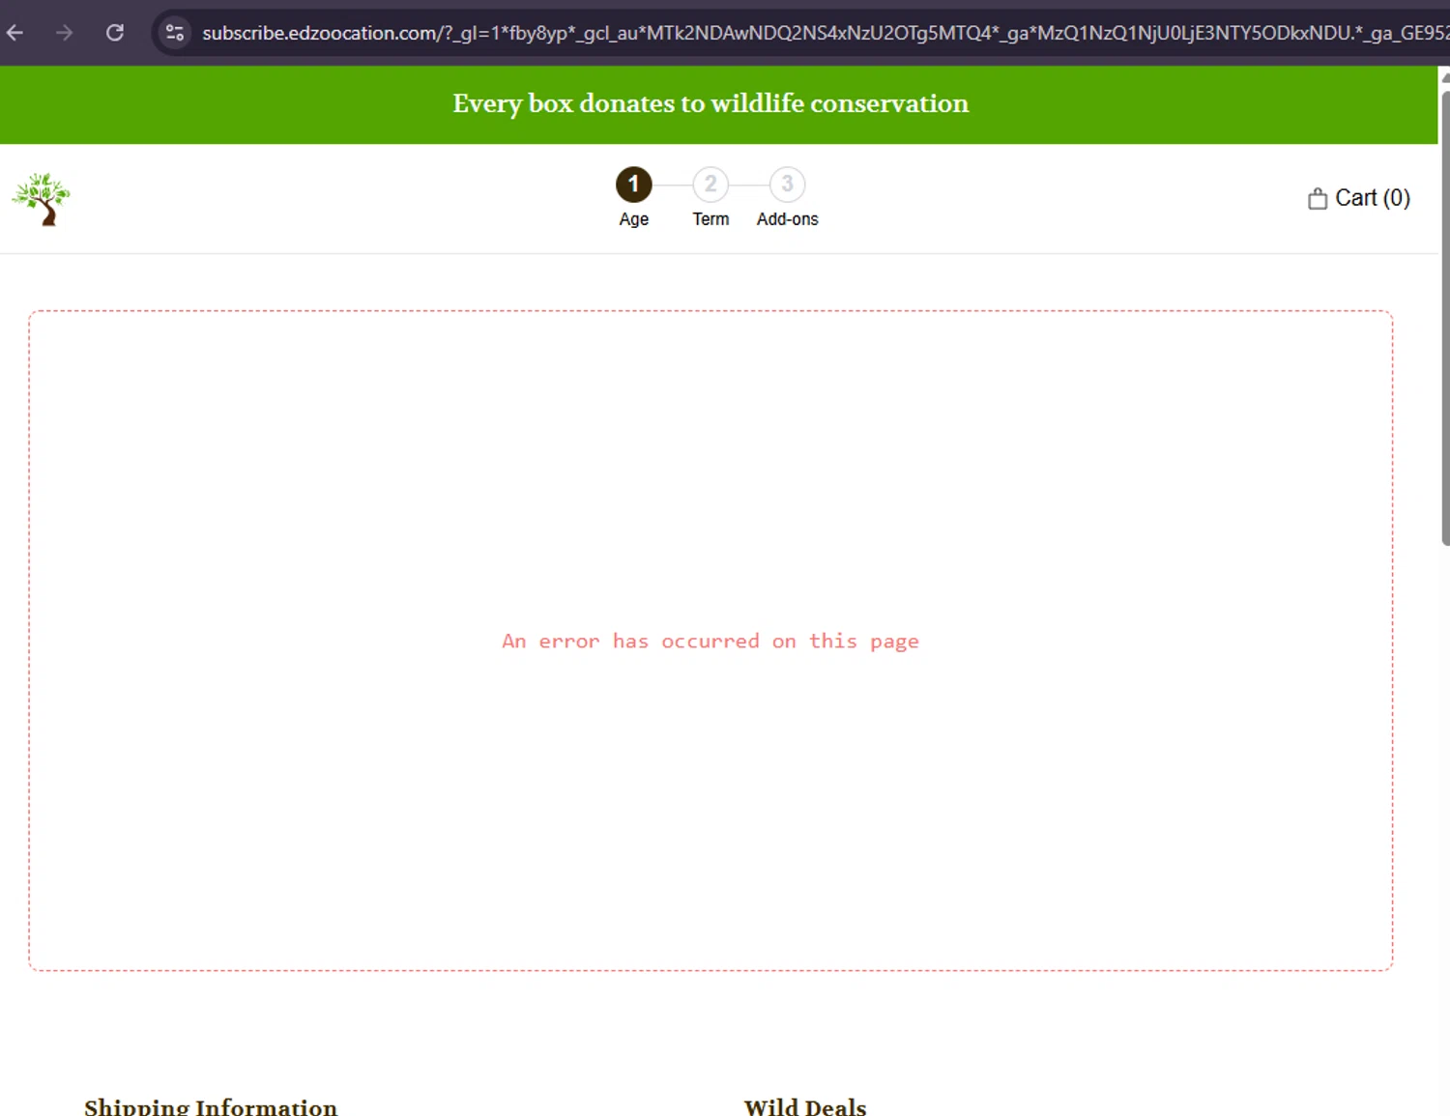Select step 2 Term circle
This screenshot has height=1116, width=1450.
710,184
